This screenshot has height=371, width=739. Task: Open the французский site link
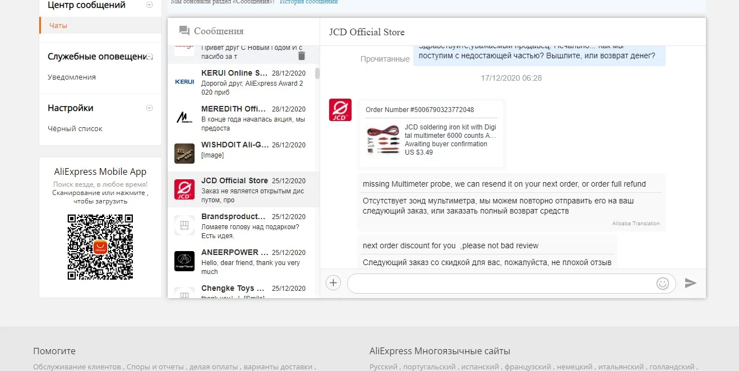click(x=528, y=367)
